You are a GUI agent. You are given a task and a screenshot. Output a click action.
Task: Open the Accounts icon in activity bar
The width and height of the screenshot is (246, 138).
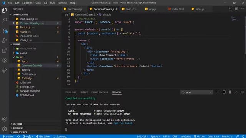pyautogui.click(x=5, y=119)
